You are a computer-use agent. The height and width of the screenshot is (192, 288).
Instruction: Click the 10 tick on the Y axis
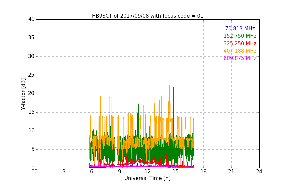31,131
